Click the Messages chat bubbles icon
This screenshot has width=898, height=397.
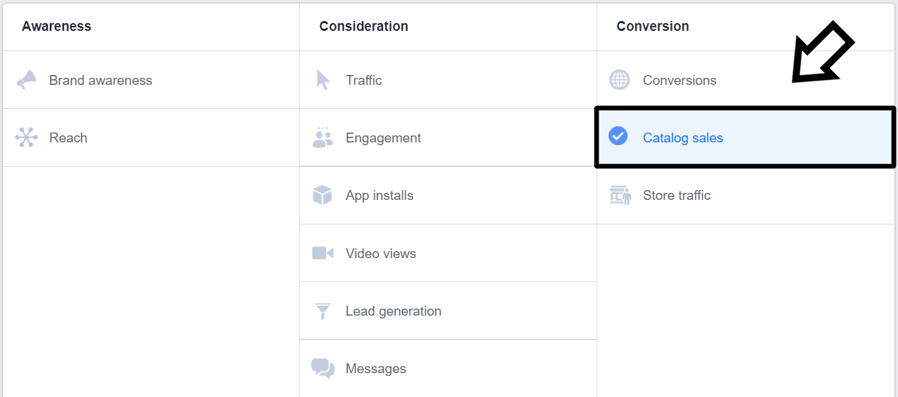[323, 368]
